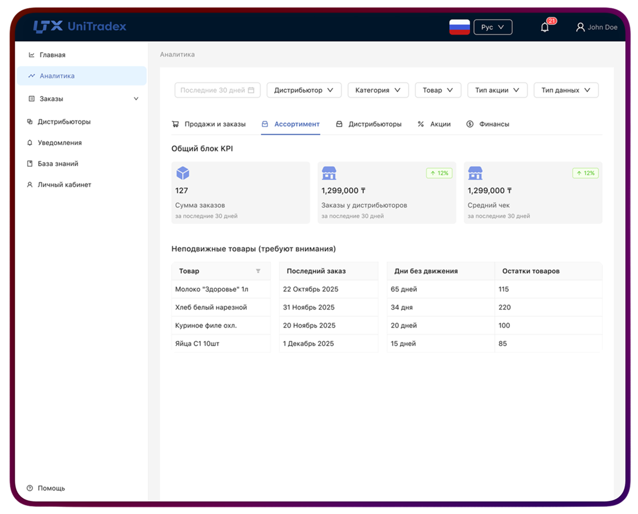This screenshot has height=514, width=638.
Task: Open База знаний via its document icon
Action: (30, 163)
